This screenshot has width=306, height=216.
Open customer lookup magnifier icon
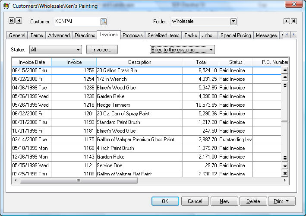[x=104, y=21]
